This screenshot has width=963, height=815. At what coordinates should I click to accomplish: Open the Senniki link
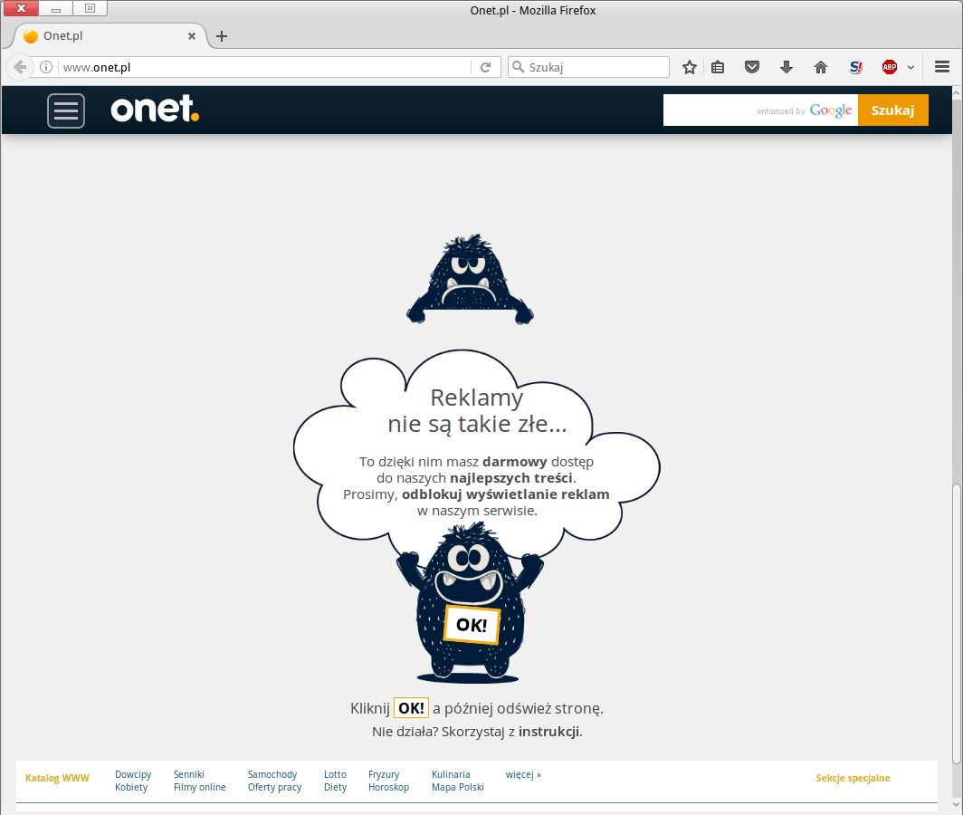coord(188,774)
